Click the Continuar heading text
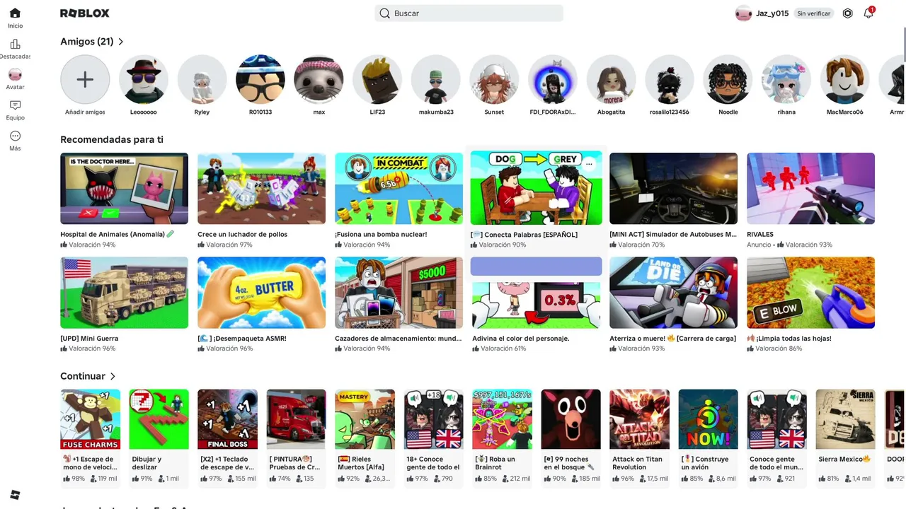 pyautogui.click(x=83, y=376)
